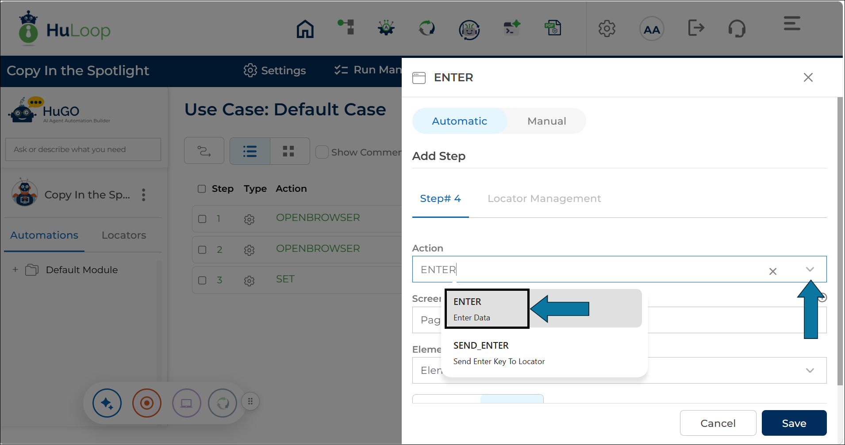Check the step 2 row checkbox

pos(202,250)
